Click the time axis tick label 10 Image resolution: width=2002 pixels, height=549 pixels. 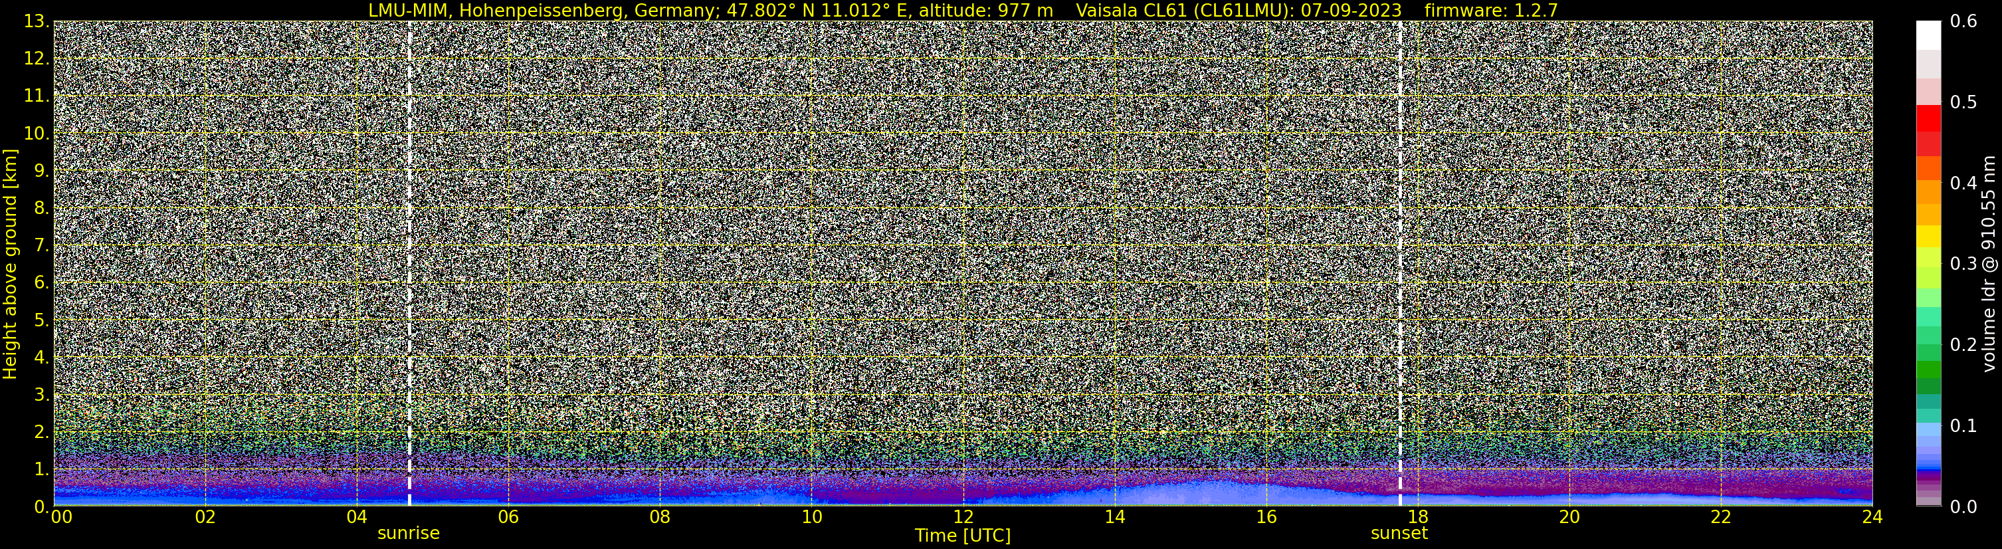[x=811, y=518]
